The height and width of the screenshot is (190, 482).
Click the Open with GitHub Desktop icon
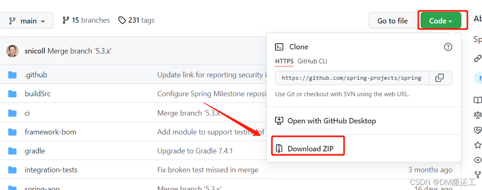pyautogui.click(x=279, y=120)
